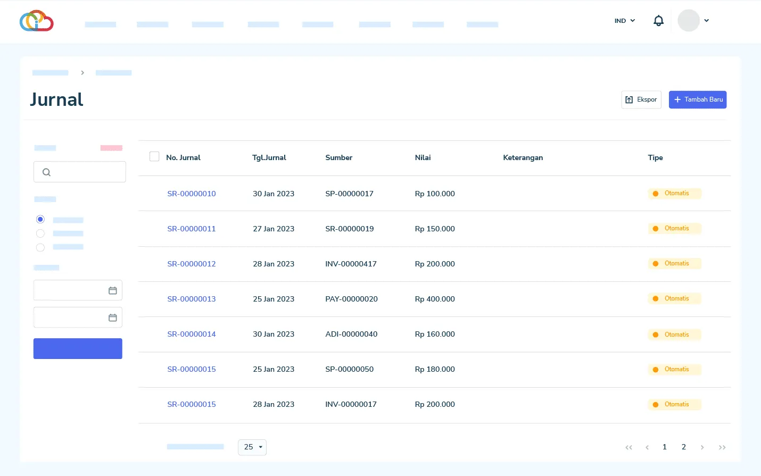Open the first date field calendar icon
The height and width of the screenshot is (476, 761).
(113, 290)
